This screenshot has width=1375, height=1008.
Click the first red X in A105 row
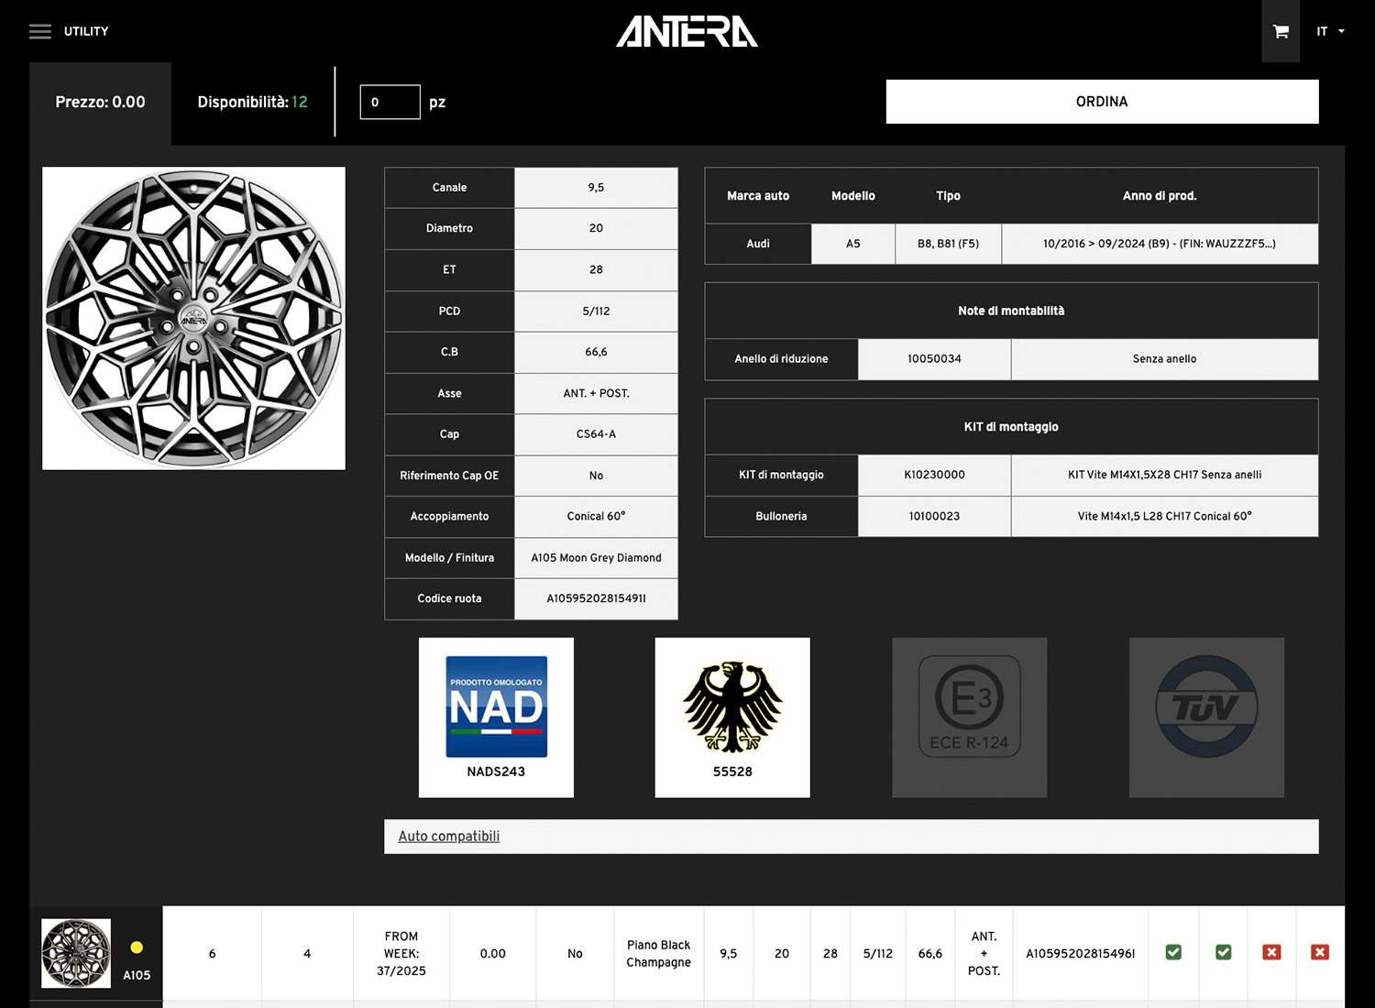(x=1271, y=952)
